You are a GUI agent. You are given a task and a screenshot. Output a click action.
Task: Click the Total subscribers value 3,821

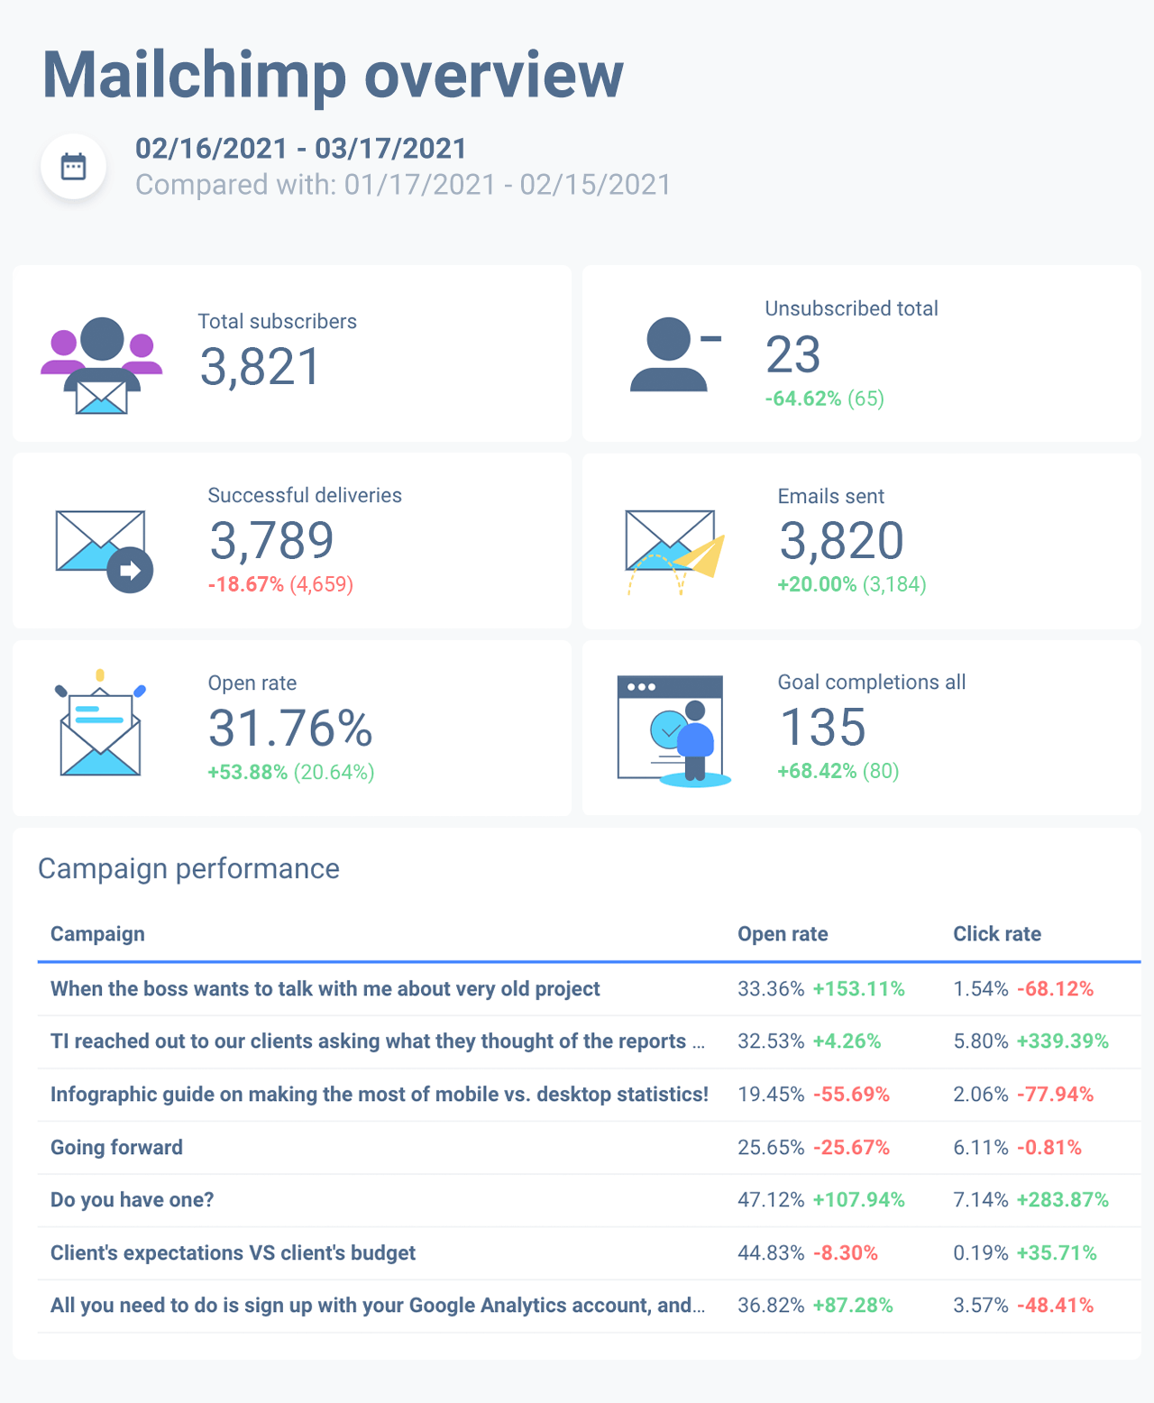pyautogui.click(x=261, y=367)
